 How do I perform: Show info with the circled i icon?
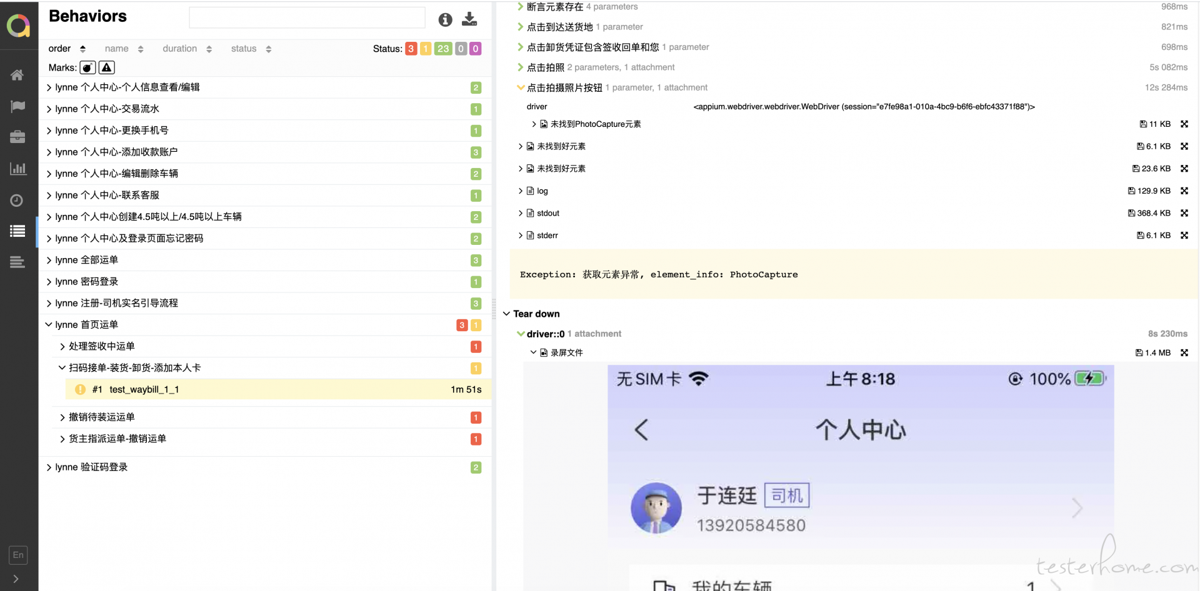click(x=445, y=19)
